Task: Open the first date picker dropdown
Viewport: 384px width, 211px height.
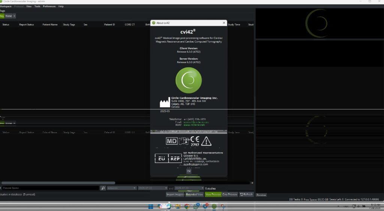Action: [152, 188]
